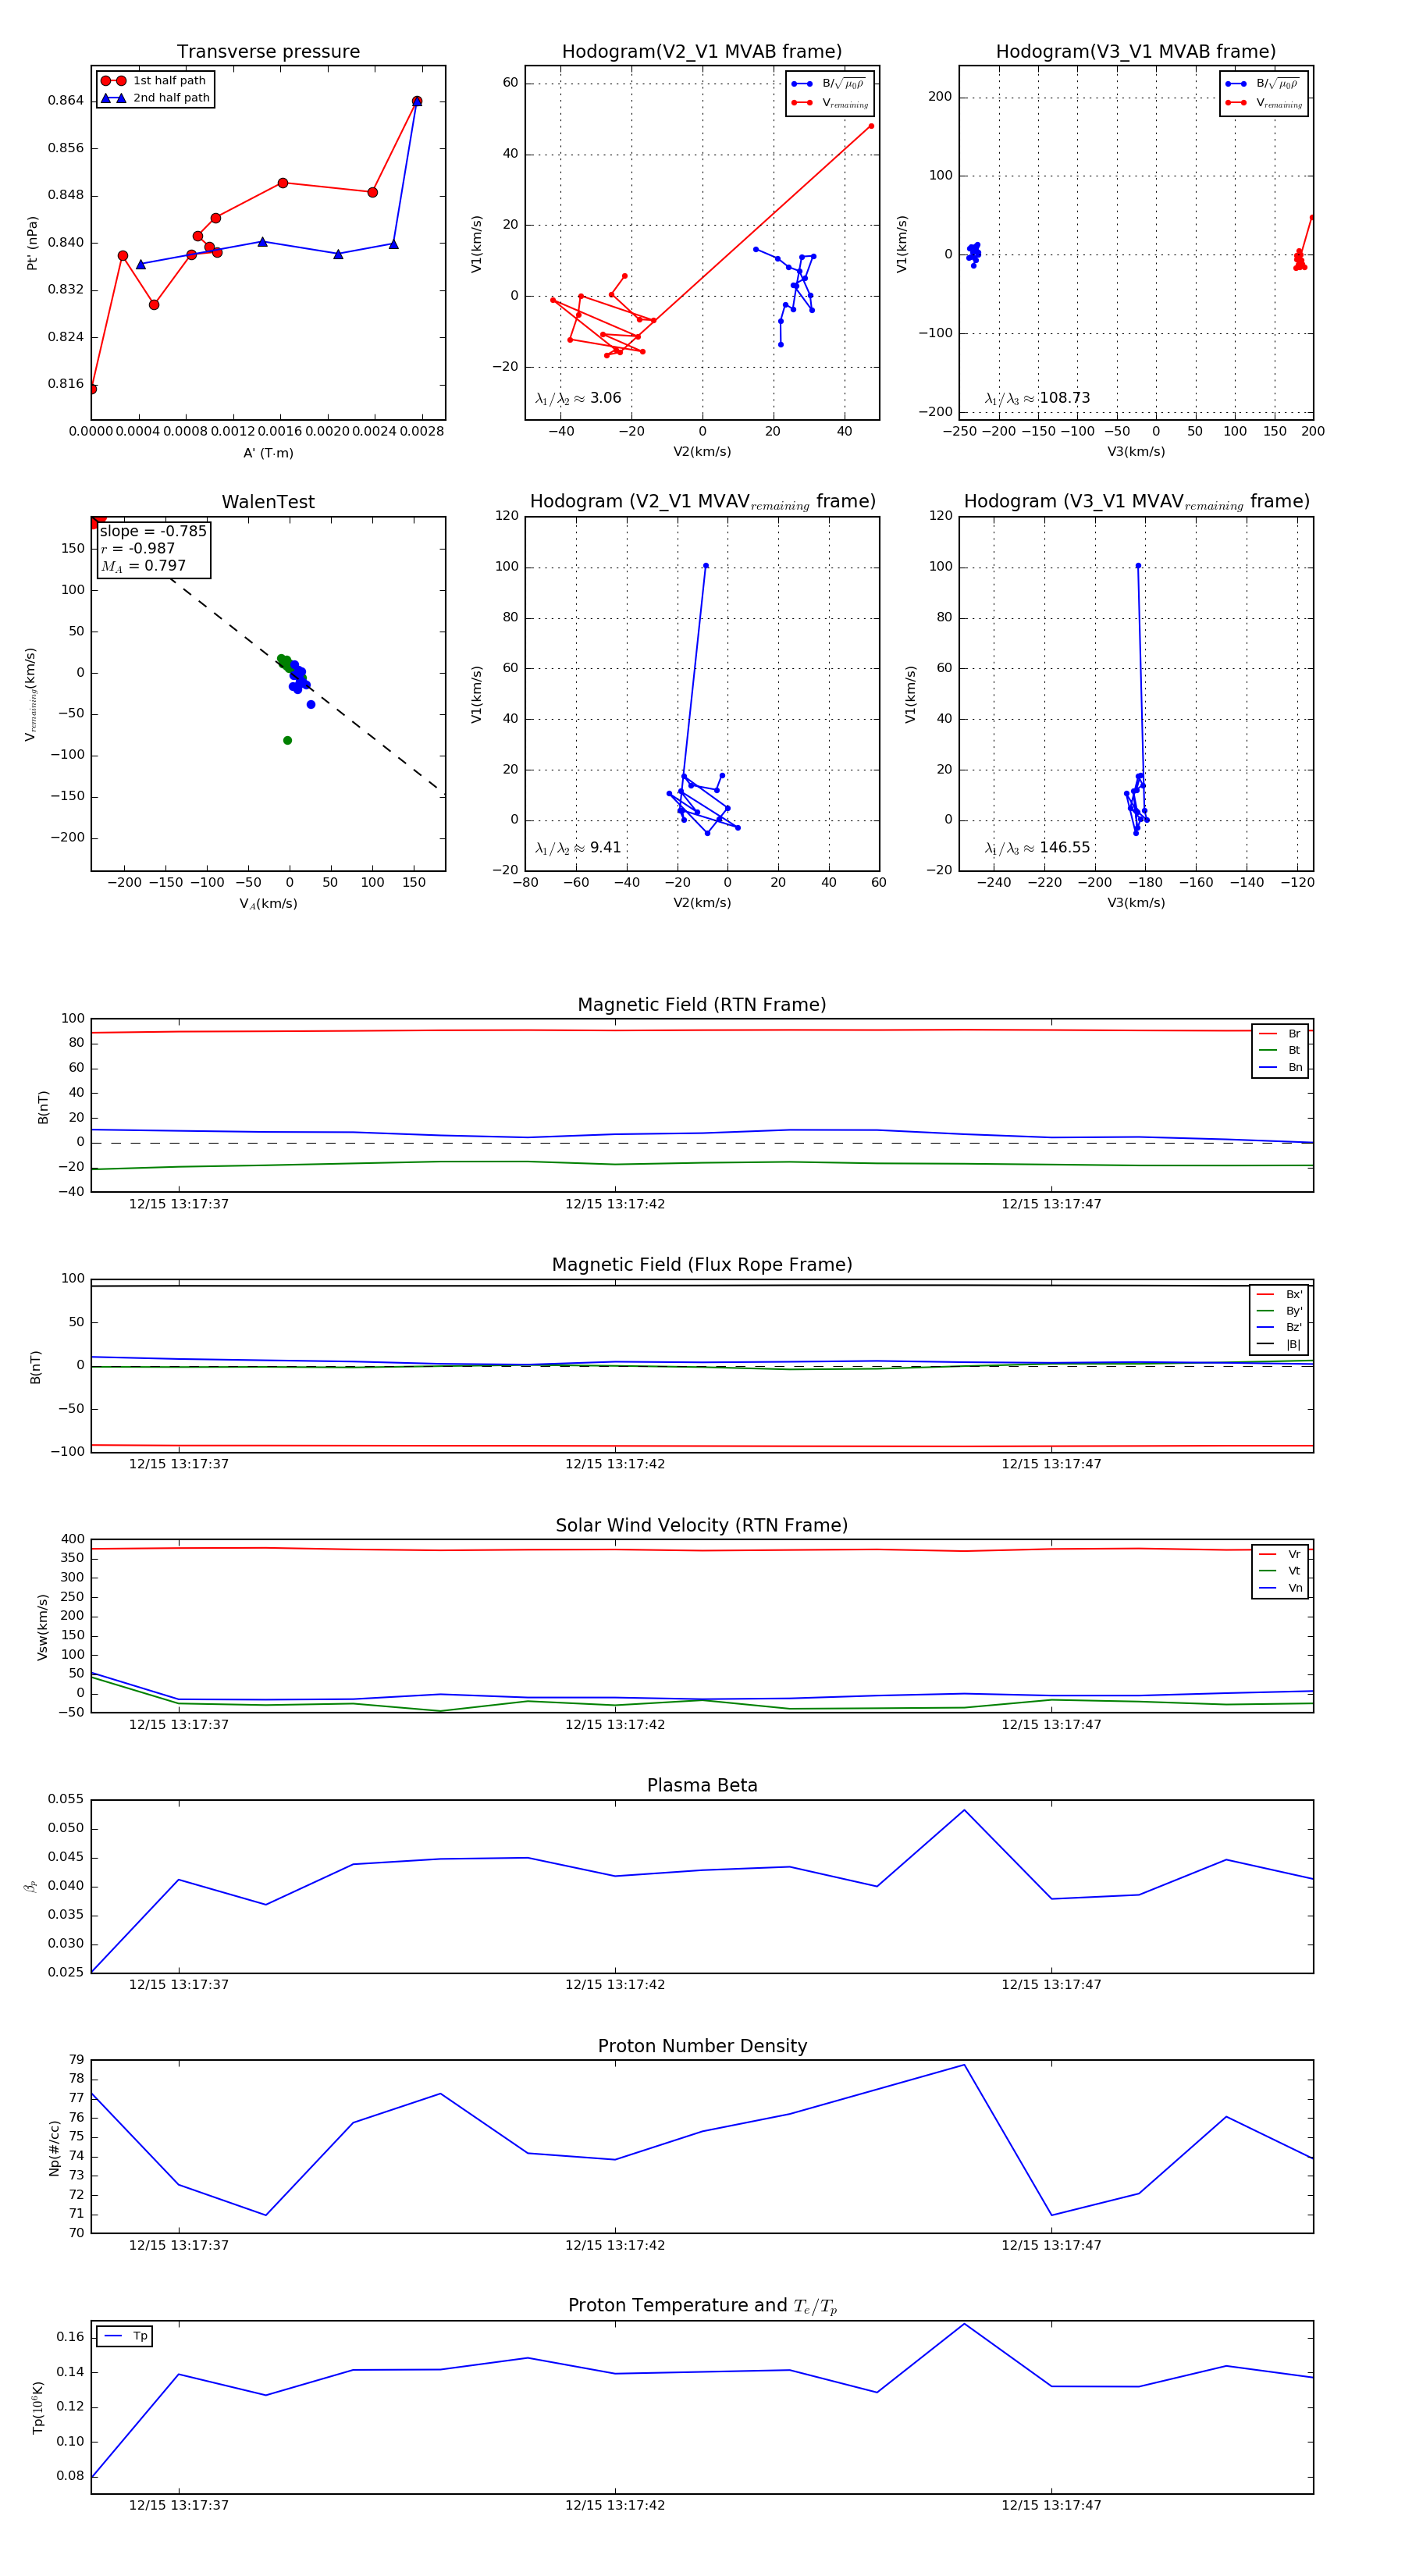Click the "Plasma Beta" plot title

point(702,1785)
